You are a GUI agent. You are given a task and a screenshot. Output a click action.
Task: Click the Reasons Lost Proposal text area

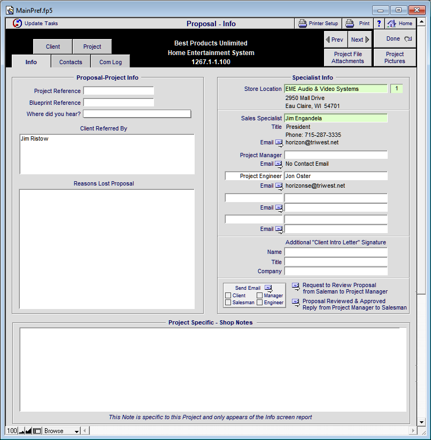107,249
